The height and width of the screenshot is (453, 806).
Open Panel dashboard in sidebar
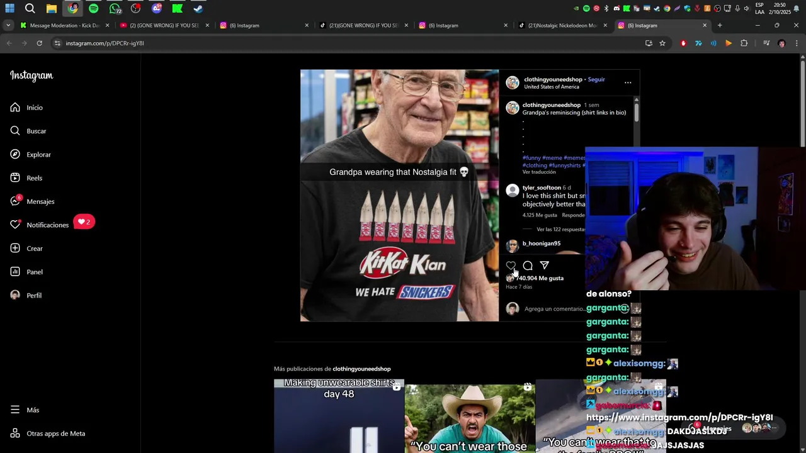pos(26,272)
